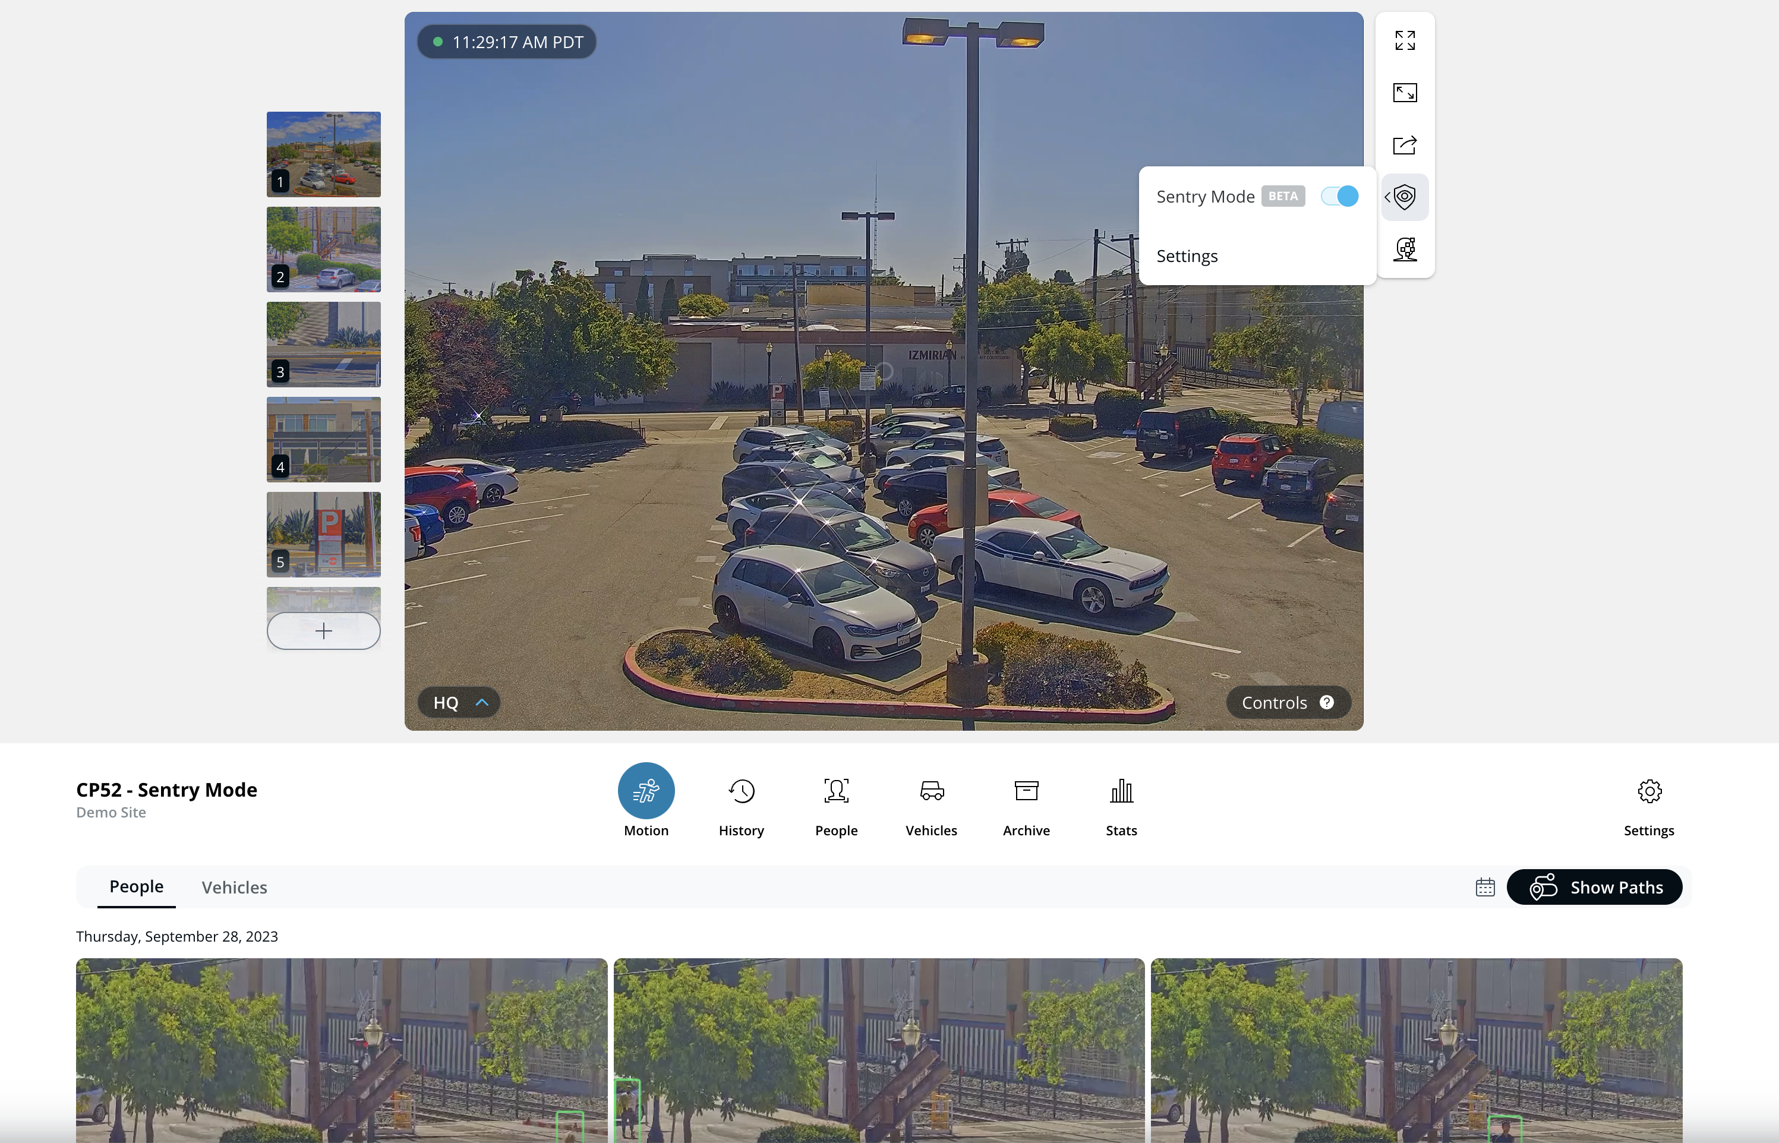Expand the HQ quality dropdown
The height and width of the screenshot is (1143, 1779).
click(x=459, y=702)
